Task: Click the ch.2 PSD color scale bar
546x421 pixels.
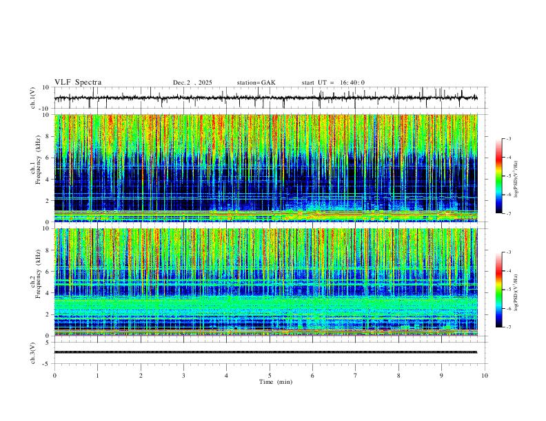Action: tap(499, 290)
